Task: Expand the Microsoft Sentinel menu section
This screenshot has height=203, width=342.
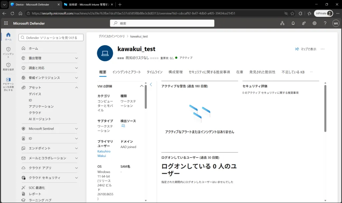Action: click(76, 129)
